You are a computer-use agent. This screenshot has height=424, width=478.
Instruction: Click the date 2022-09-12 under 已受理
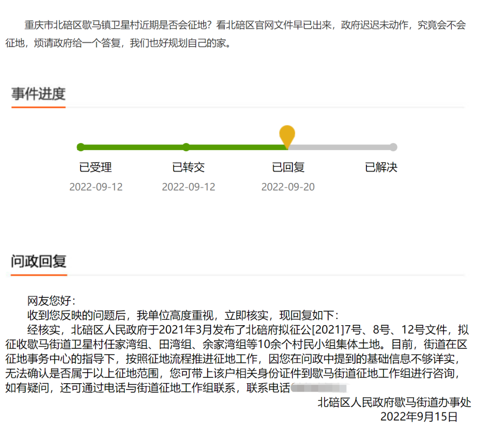coord(96,187)
